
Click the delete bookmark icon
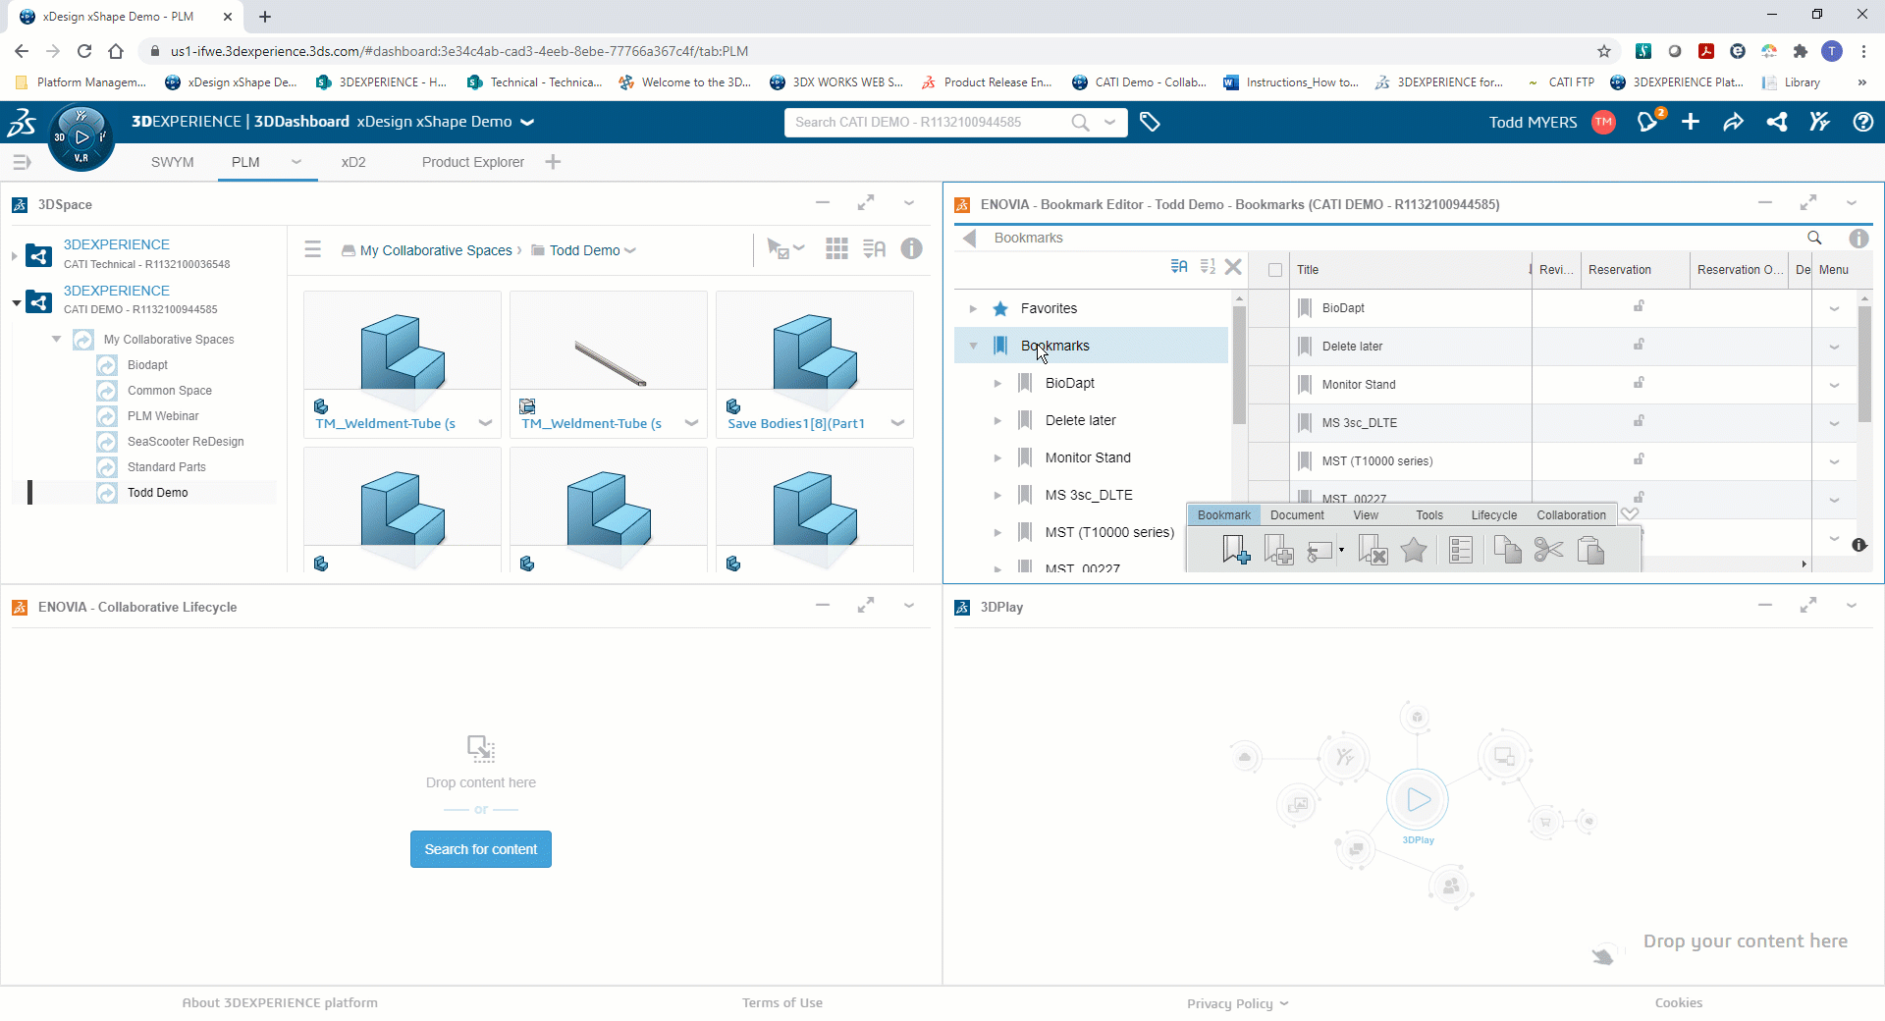tap(1372, 550)
